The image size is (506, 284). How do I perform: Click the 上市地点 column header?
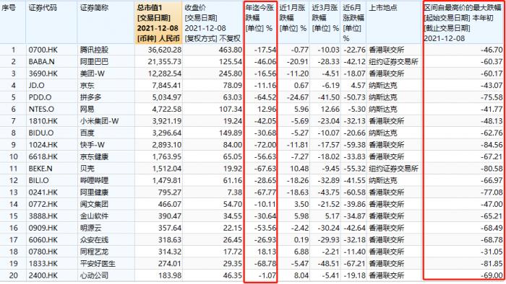pyautogui.click(x=395, y=23)
